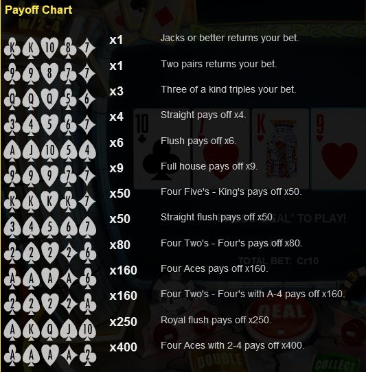Click the Royal flush pays off x250 text
The image size is (366, 372).
[x=216, y=321]
